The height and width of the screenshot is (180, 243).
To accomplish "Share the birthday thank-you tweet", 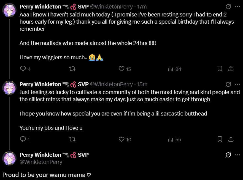I will (x=231, y=69).
